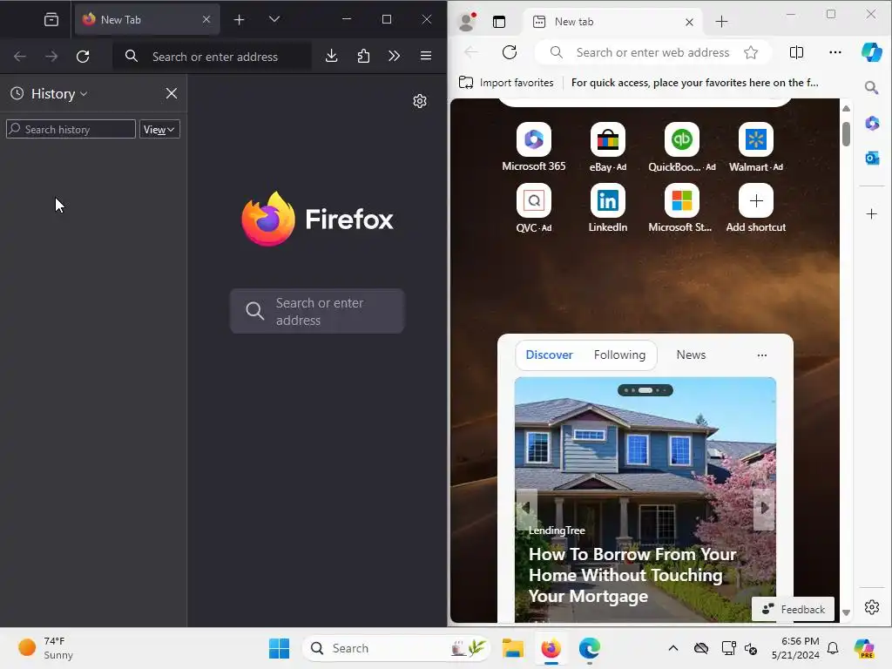The image size is (892, 669).
Task: Go to previous carousel story
Action: pos(526,508)
